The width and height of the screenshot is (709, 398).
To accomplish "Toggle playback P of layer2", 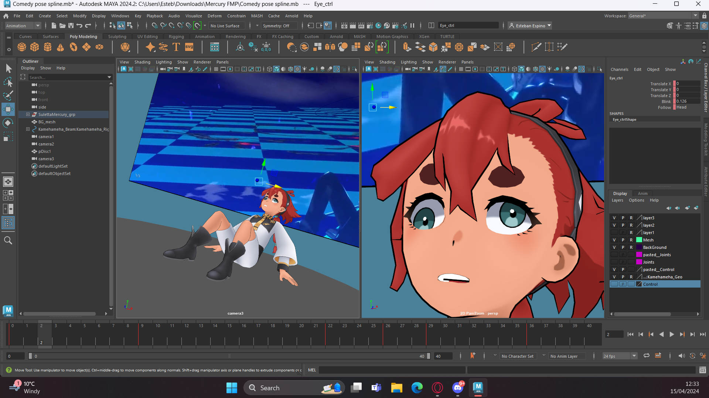I will pyautogui.click(x=623, y=225).
